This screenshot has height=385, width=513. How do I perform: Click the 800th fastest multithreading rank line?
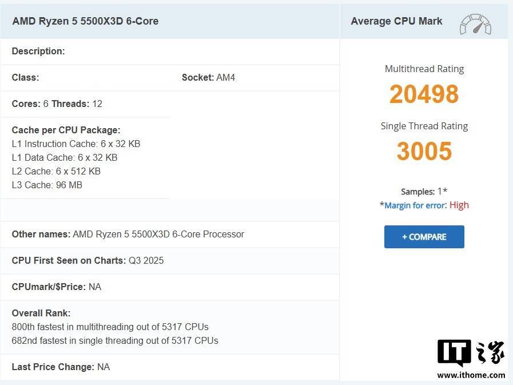coord(110,327)
